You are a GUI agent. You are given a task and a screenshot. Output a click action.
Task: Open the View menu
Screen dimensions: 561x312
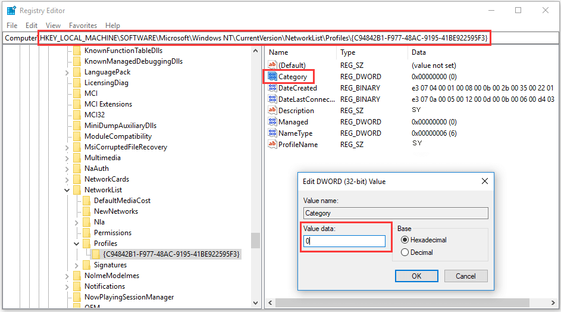53,26
